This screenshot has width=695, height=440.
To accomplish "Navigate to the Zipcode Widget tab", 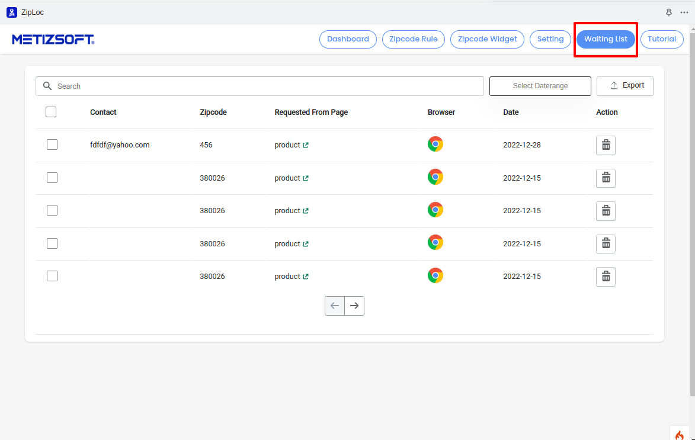I will pos(487,39).
